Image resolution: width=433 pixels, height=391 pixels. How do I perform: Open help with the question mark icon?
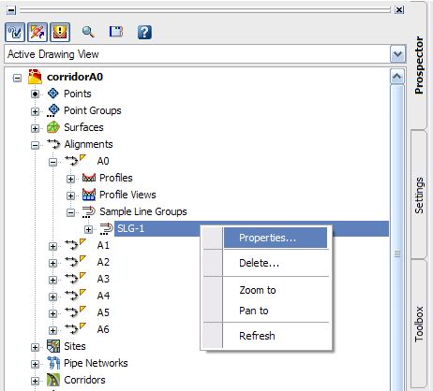pos(144,32)
